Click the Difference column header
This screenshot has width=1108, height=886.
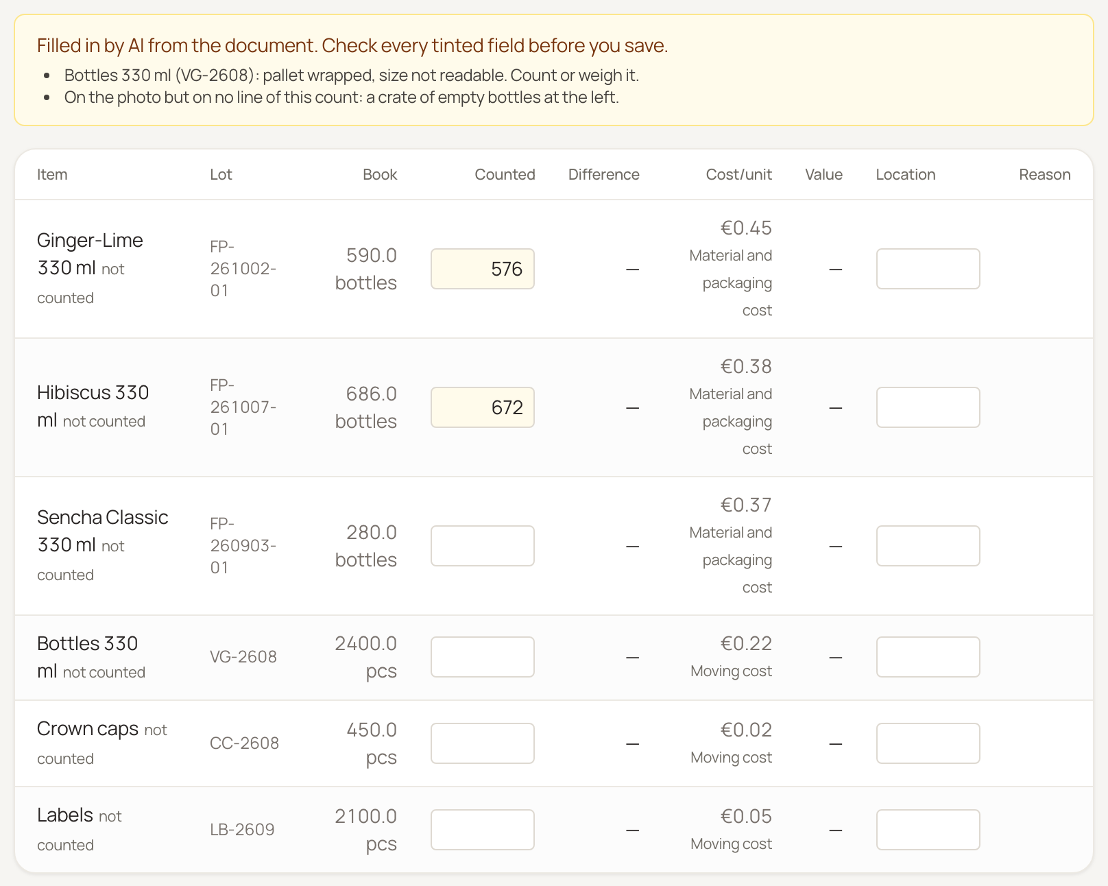[x=604, y=174]
